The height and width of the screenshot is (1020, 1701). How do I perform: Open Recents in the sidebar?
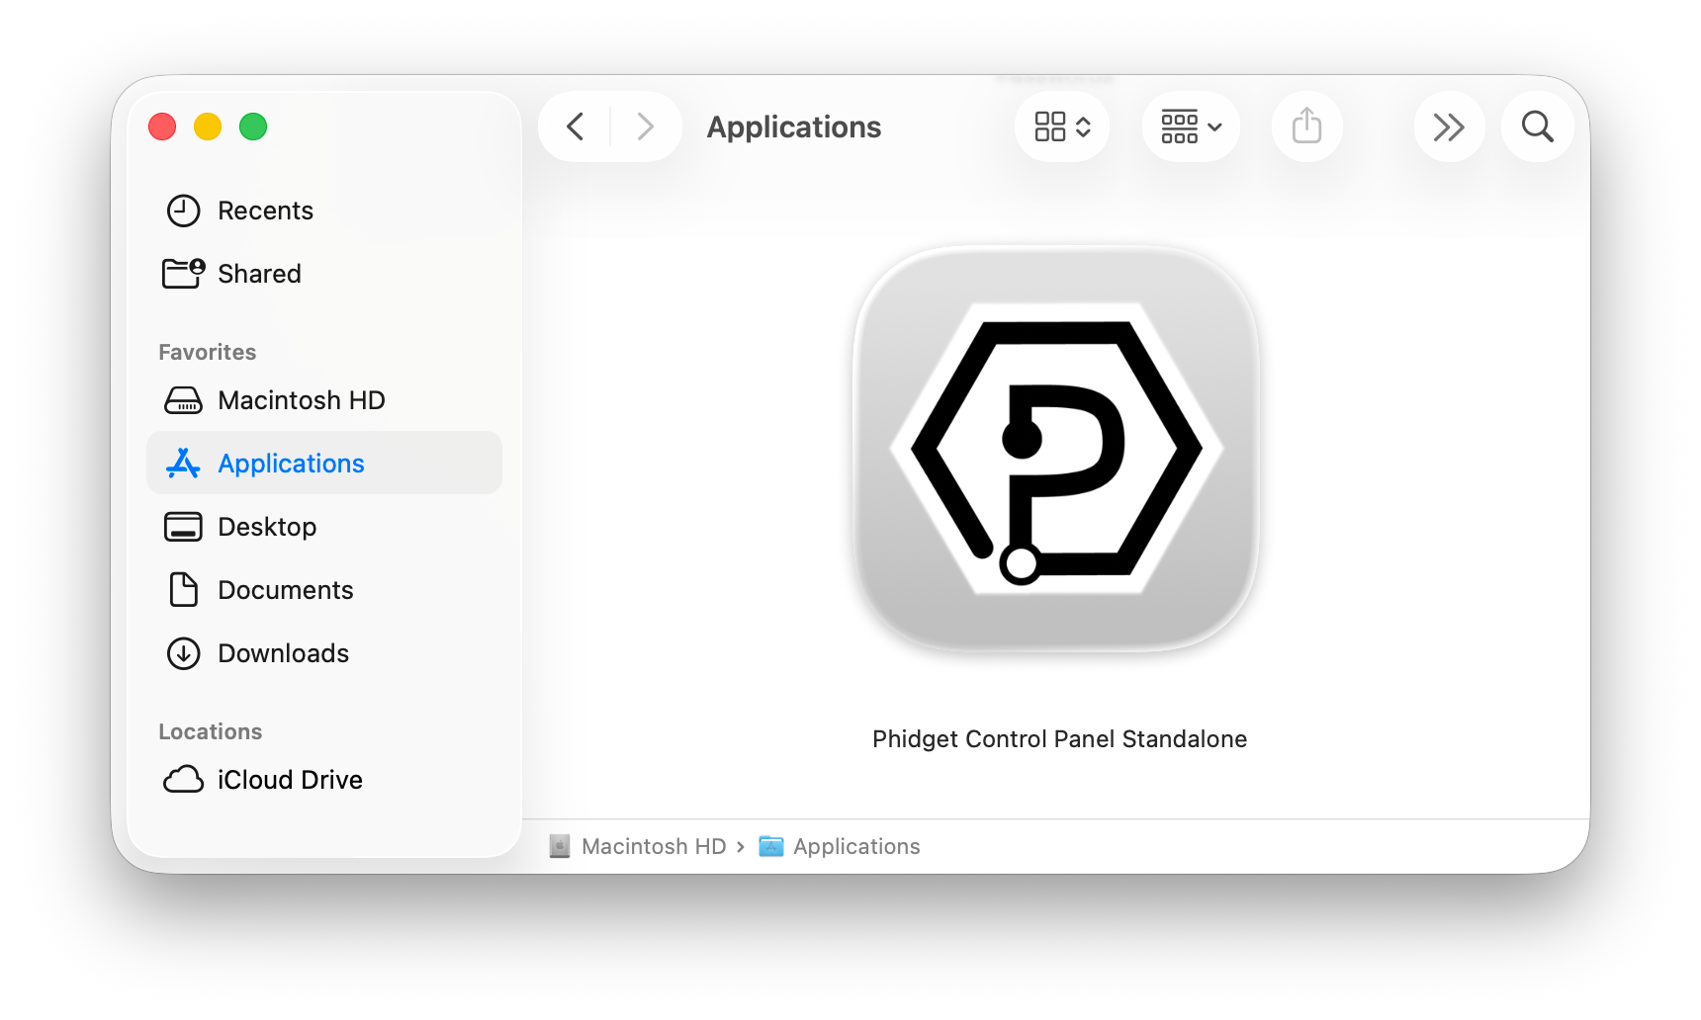[x=265, y=211]
